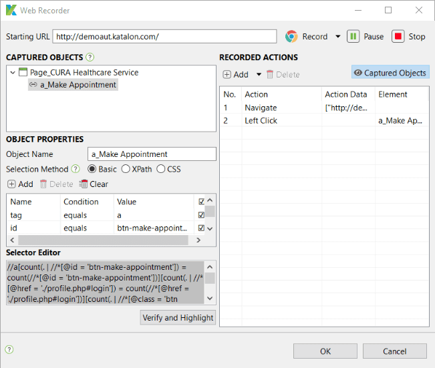Add a recorded action
The width and height of the screenshot is (435, 368).
coord(236,75)
